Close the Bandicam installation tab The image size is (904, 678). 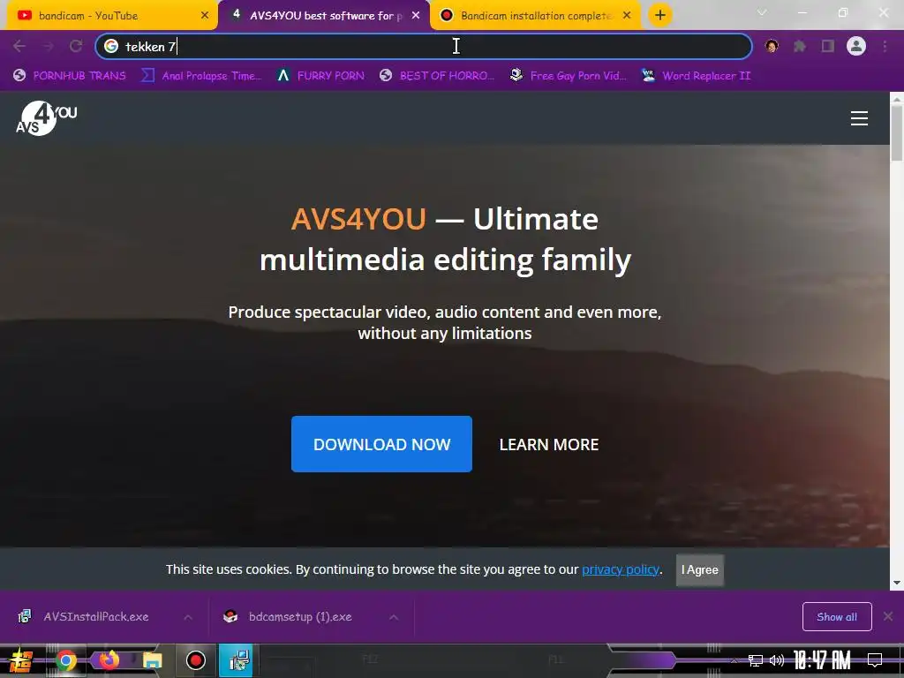pos(627,16)
